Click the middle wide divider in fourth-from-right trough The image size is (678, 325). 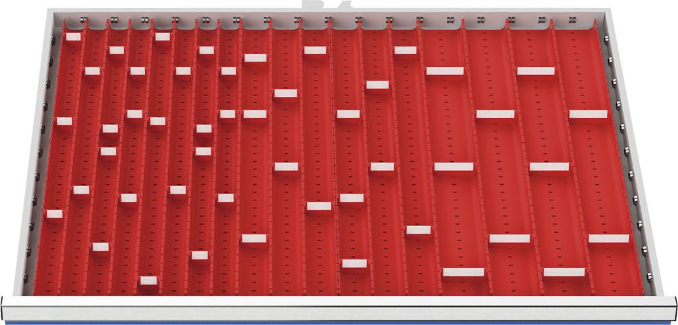(454, 167)
